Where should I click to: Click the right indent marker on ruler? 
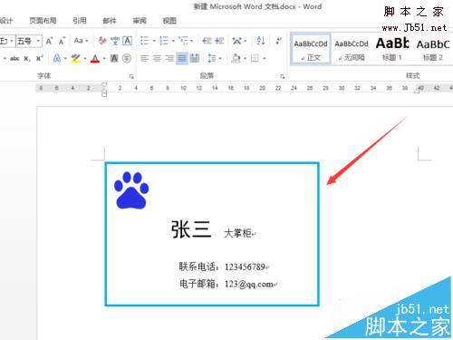(417, 92)
